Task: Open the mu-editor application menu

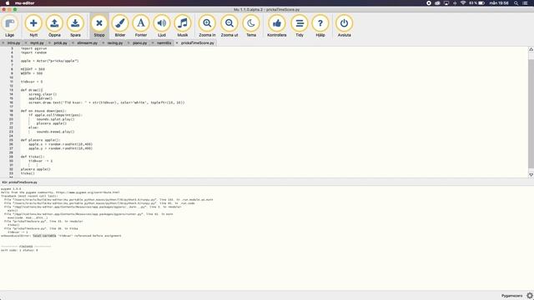Action: point(24,3)
